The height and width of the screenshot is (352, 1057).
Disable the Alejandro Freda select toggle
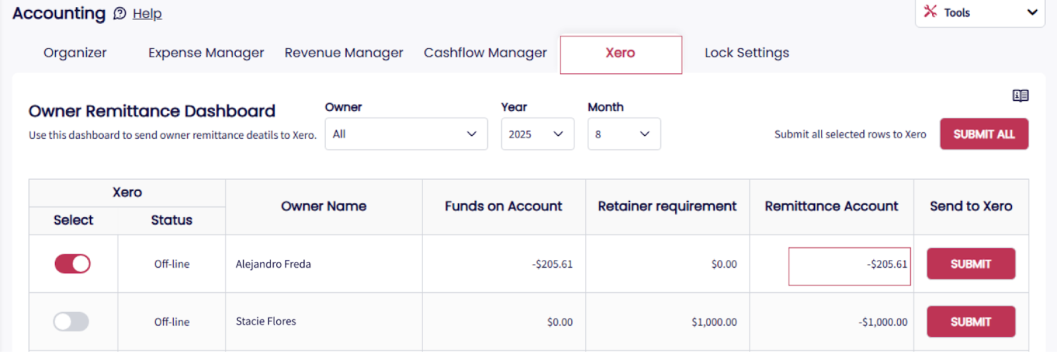point(72,264)
